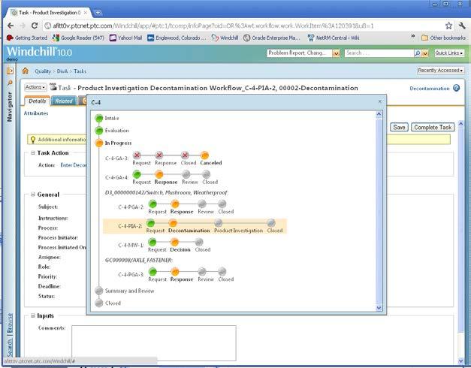Click the C-4 dialog scrollbar track
This screenshot has height=368, width=471.
pos(379,210)
